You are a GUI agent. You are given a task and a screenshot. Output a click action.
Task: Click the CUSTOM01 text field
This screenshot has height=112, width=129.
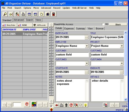72,55
